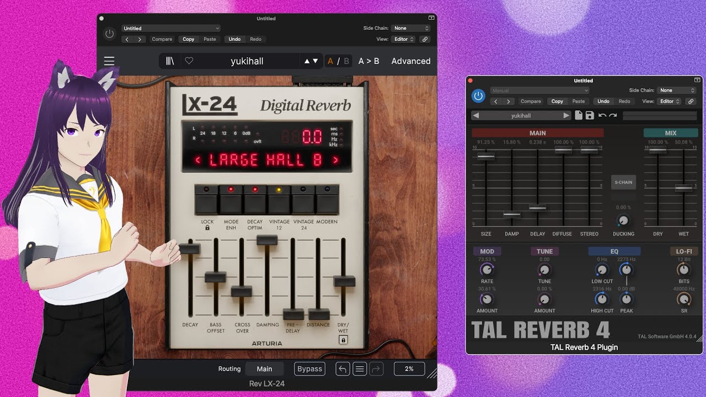Click the HIGH CUT knob in EQ
The width and height of the screenshot is (706, 397).
602,299
